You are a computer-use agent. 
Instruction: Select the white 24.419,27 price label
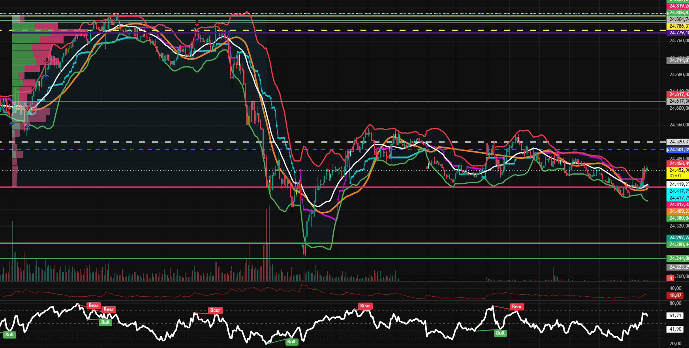coord(678,184)
